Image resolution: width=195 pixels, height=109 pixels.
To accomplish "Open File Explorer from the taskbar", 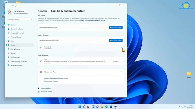I will pos(102,107).
